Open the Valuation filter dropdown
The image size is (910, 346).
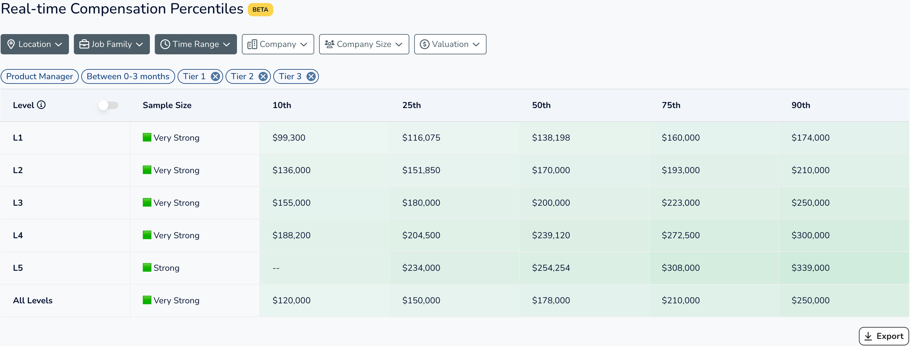[x=450, y=44]
